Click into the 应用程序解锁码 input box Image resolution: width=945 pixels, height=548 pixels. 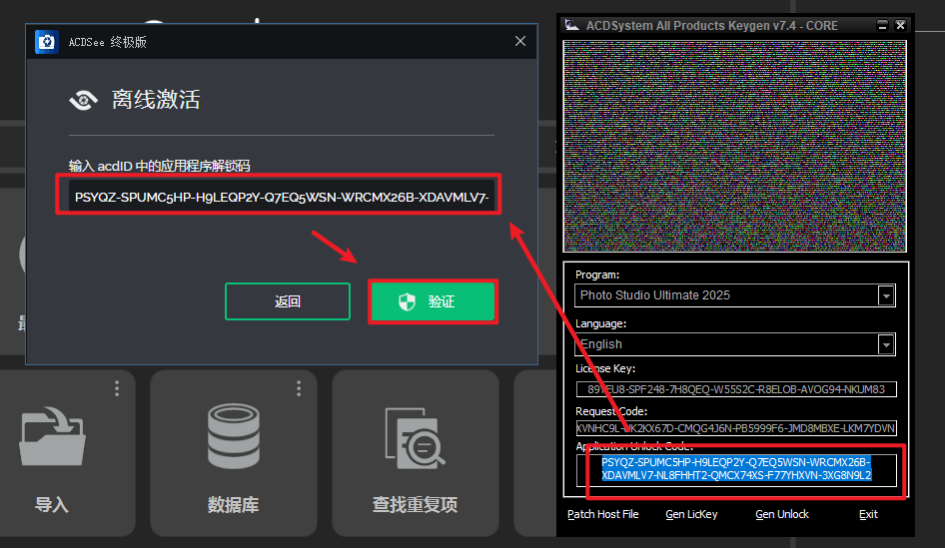[281, 198]
